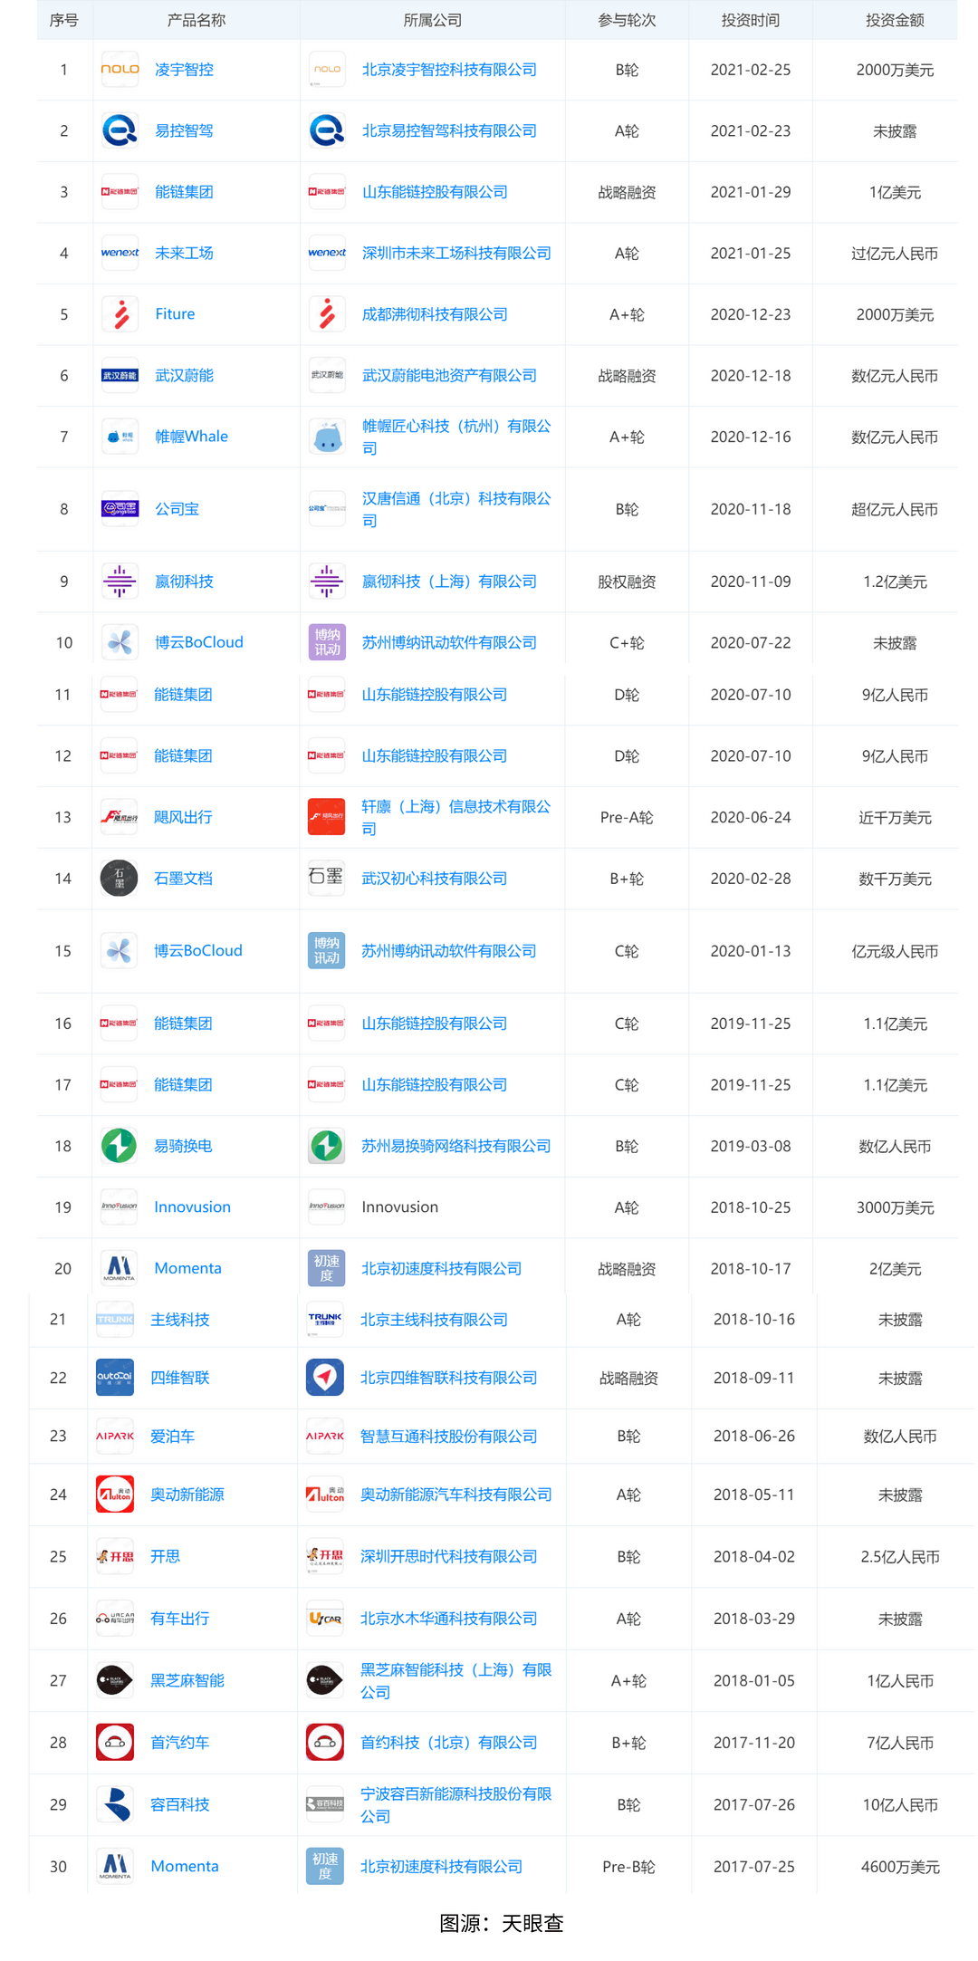Open the 帷幄Whale product link
The height and width of the screenshot is (1961, 978).
191,437
